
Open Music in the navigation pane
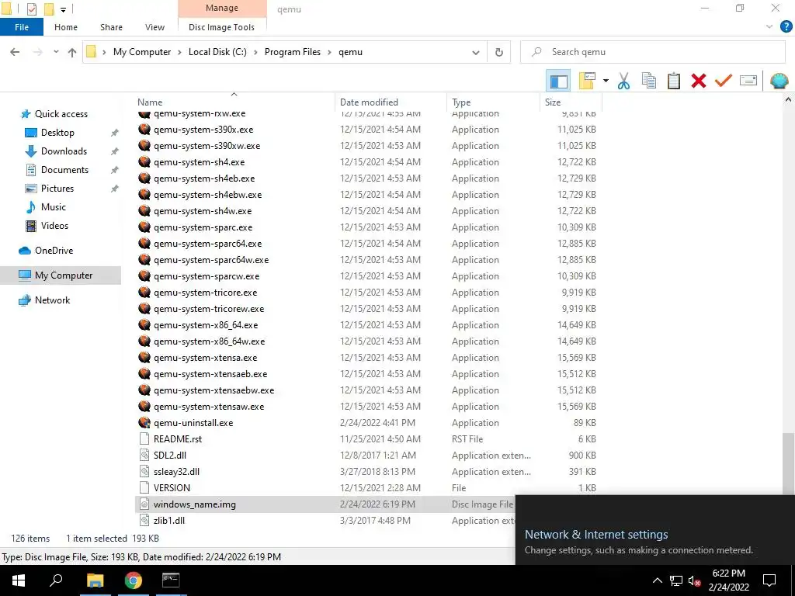(x=54, y=206)
